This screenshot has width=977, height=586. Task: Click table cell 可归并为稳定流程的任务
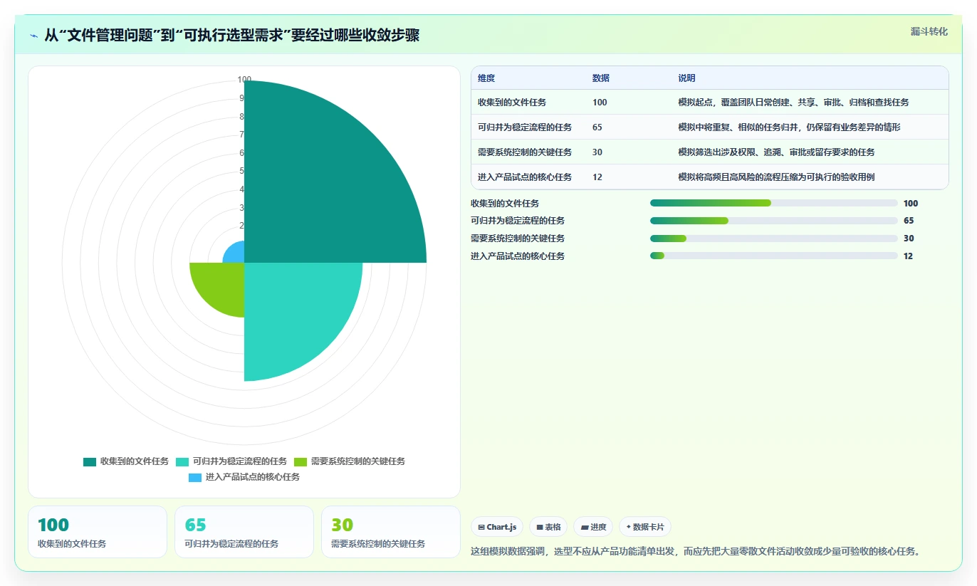coord(525,127)
